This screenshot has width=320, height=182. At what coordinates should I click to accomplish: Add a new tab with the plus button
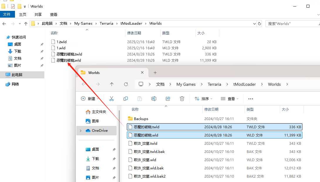155,73
